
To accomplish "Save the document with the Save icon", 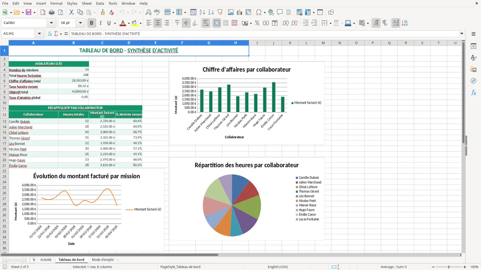I will coord(28,12).
